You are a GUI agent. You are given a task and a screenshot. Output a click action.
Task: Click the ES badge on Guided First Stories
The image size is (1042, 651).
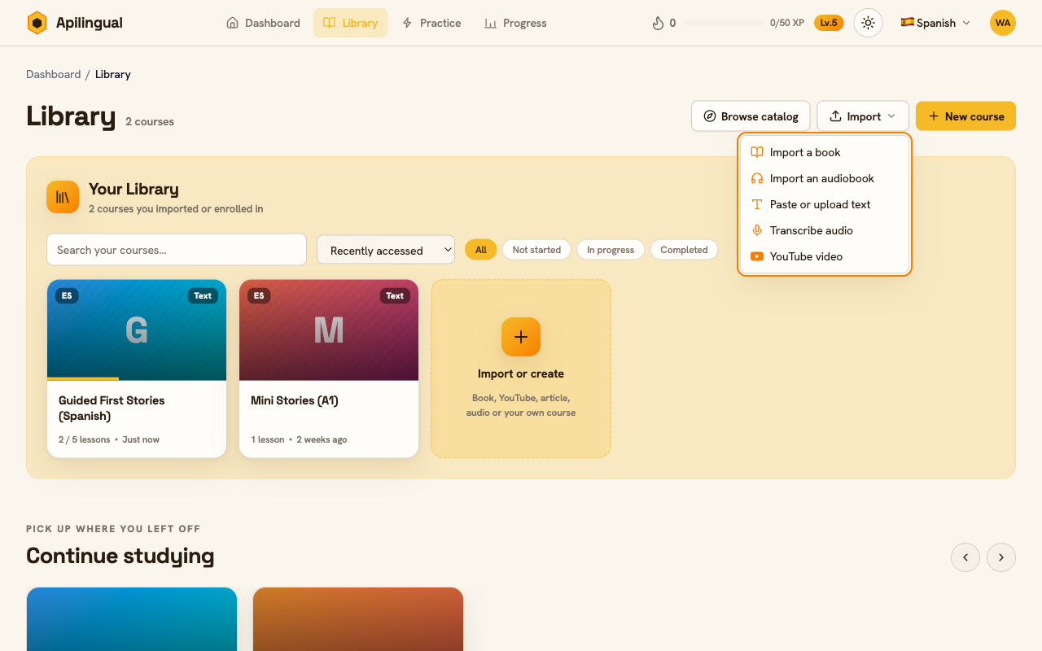coord(67,295)
